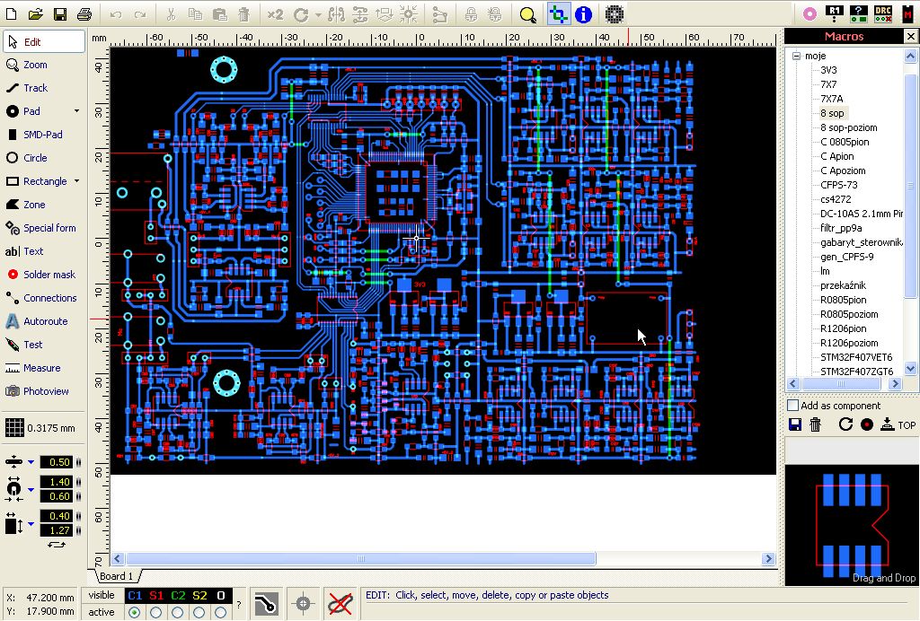Open Photoview mode

click(x=45, y=391)
